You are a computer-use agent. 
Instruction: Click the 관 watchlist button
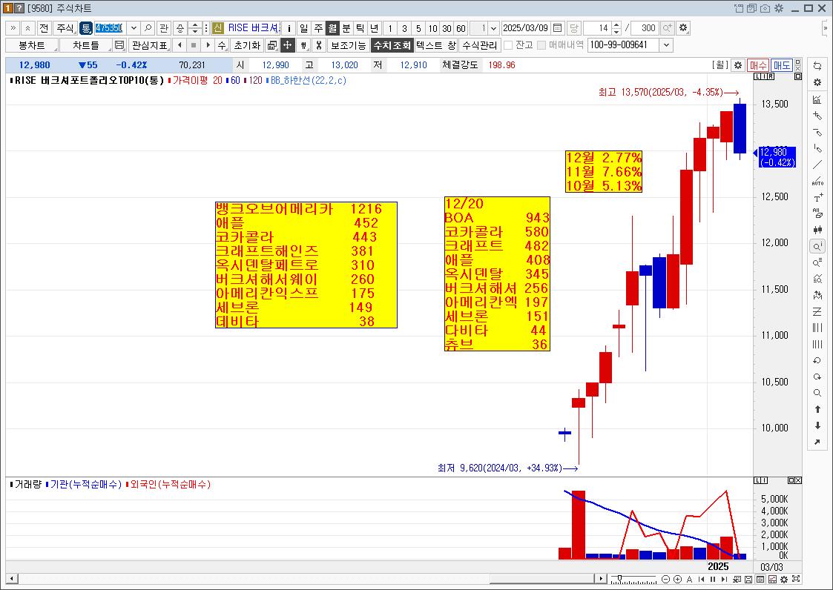tap(164, 28)
